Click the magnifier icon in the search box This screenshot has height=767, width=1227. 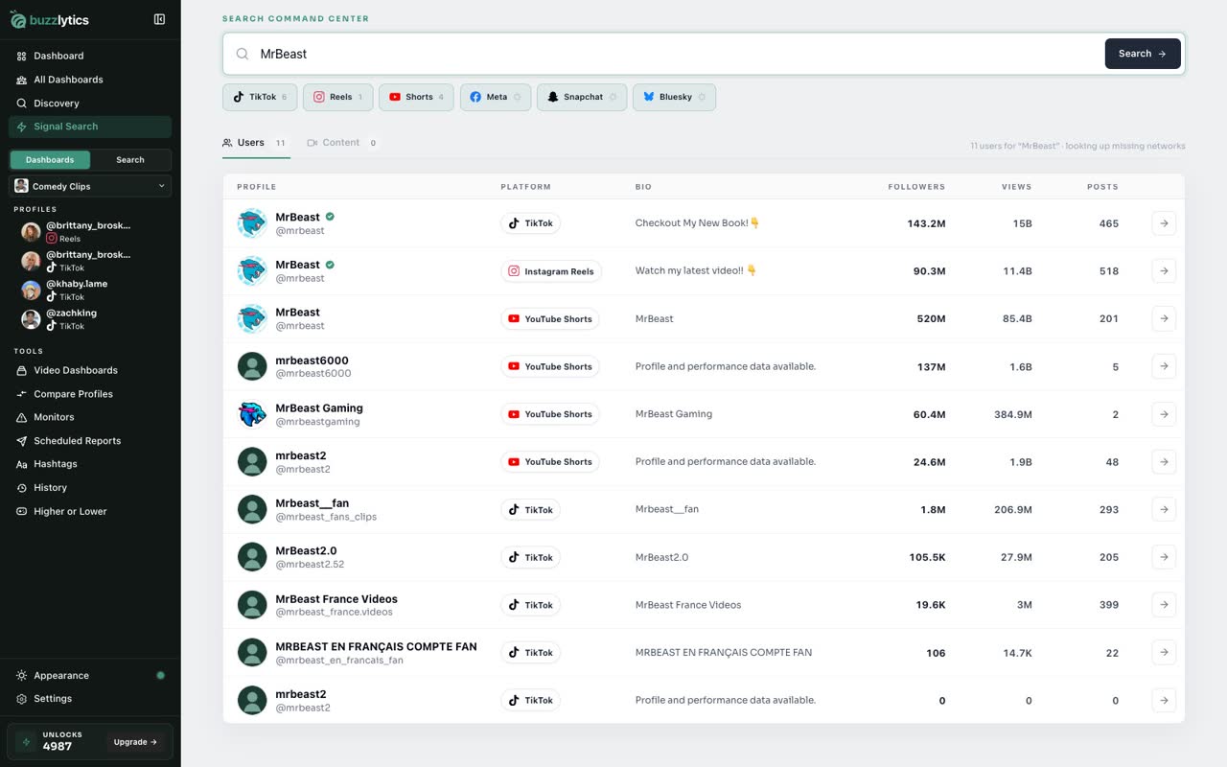pos(243,54)
